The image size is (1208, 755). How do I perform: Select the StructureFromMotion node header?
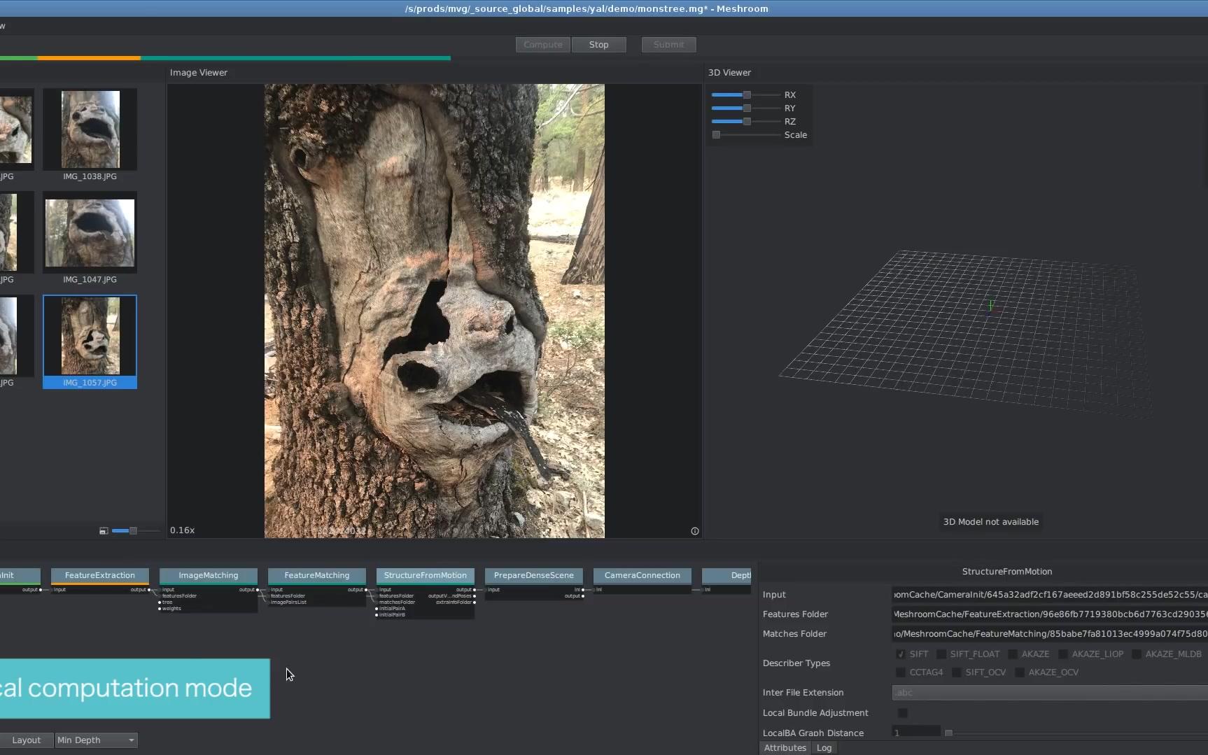426,576
